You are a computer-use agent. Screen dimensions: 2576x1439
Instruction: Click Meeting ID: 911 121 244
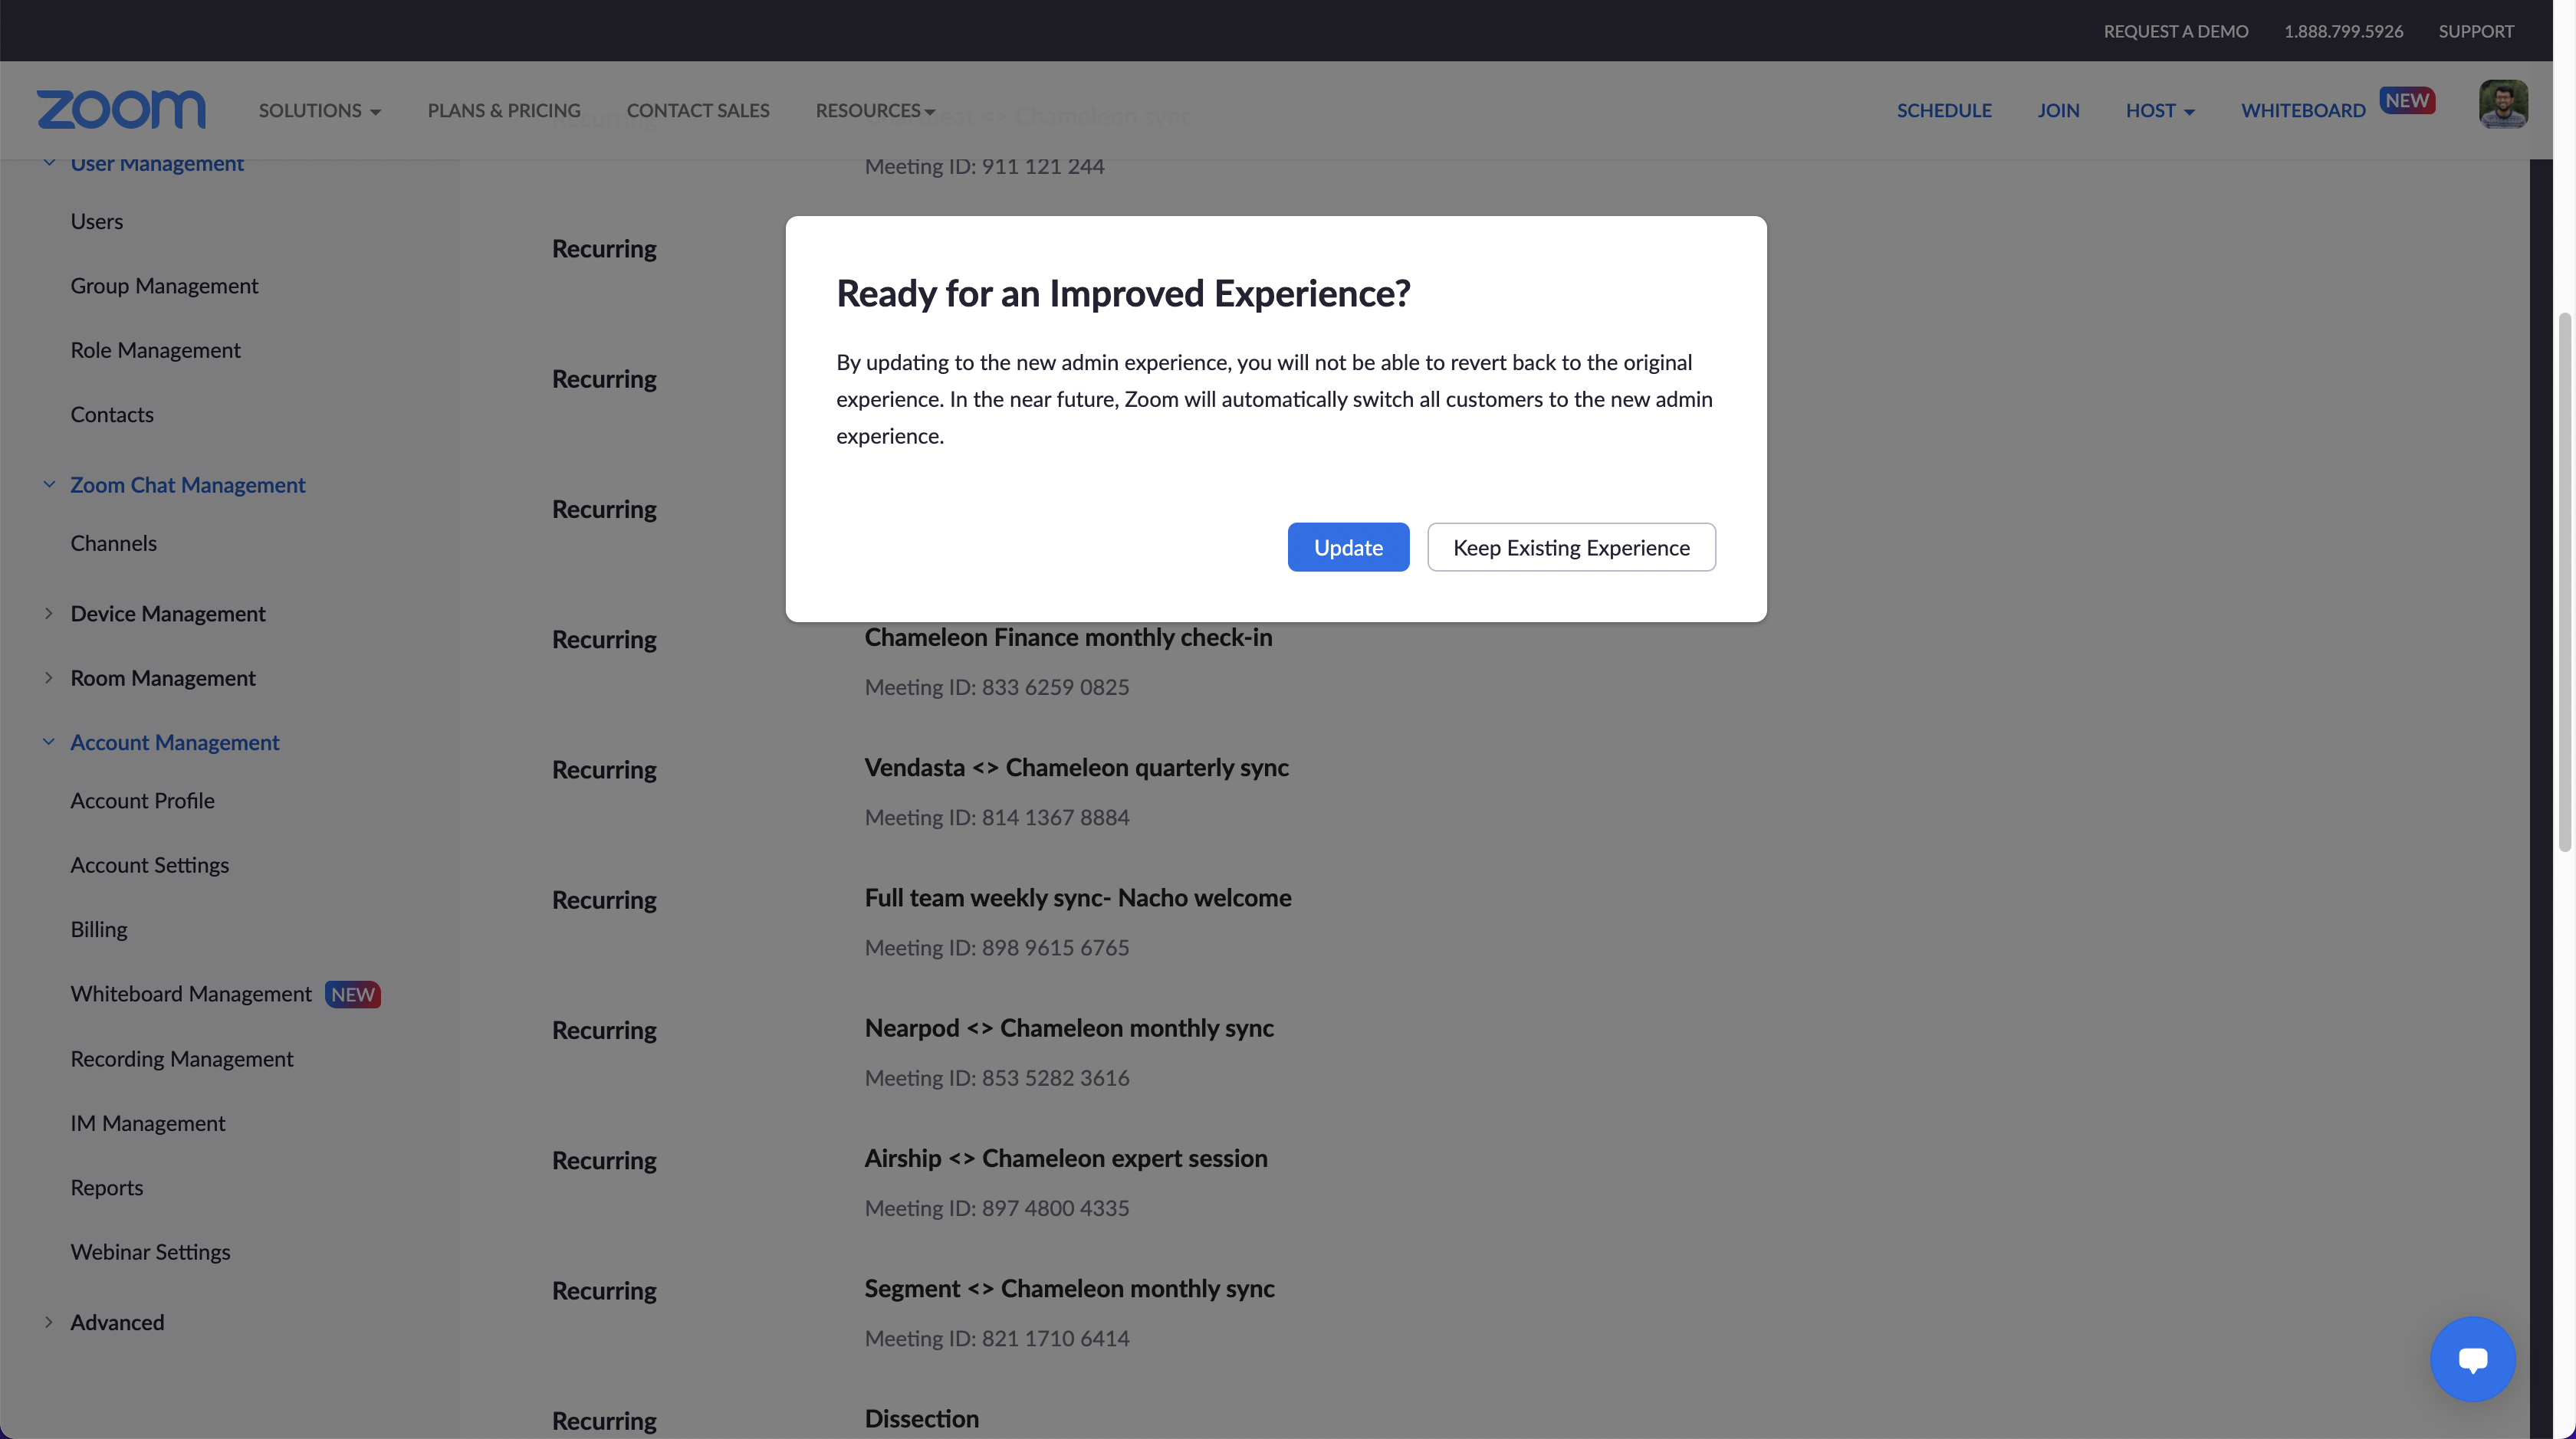coord(984,167)
